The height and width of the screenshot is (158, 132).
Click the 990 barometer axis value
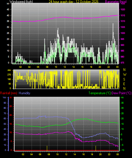122,45
